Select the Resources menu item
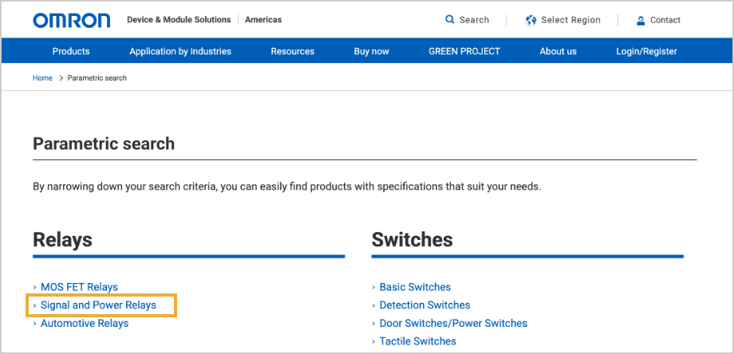The image size is (734, 354). point(292,51)
